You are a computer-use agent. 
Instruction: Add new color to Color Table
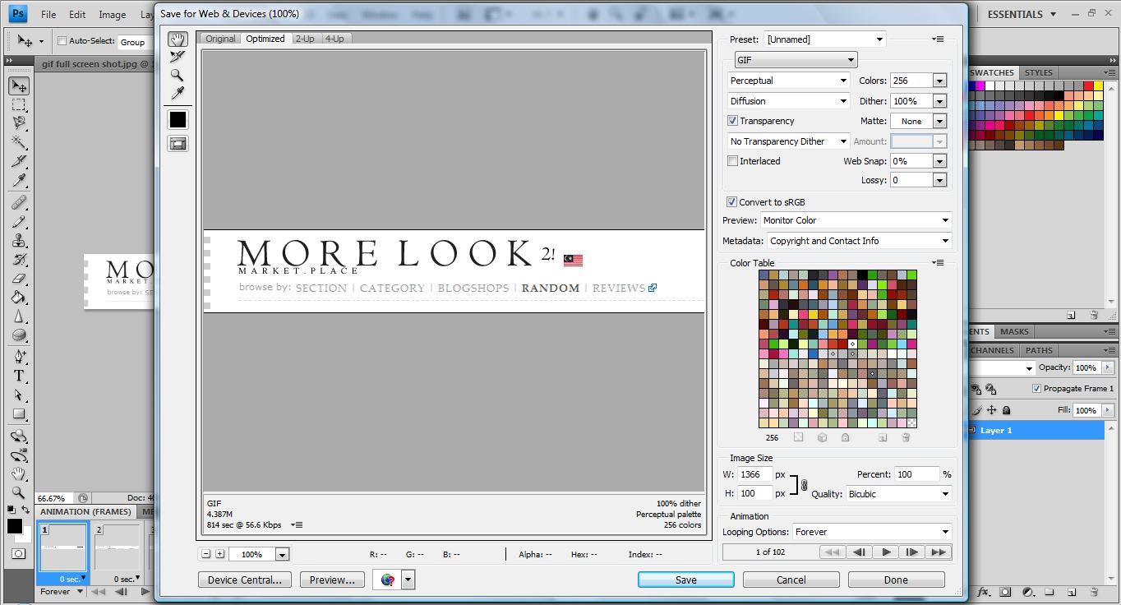pos(883,437)
